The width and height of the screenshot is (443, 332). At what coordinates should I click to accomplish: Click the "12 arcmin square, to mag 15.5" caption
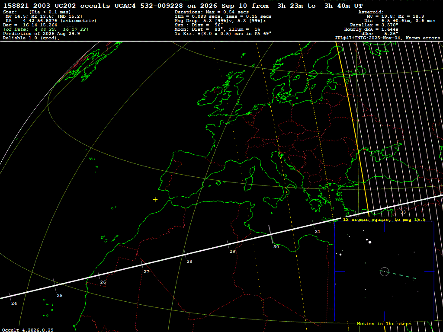pyautogui.click(x=384, y=219)
